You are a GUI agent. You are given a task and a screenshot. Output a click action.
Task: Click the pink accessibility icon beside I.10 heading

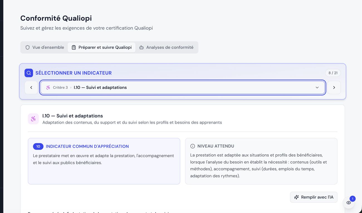tap(33, 119)
